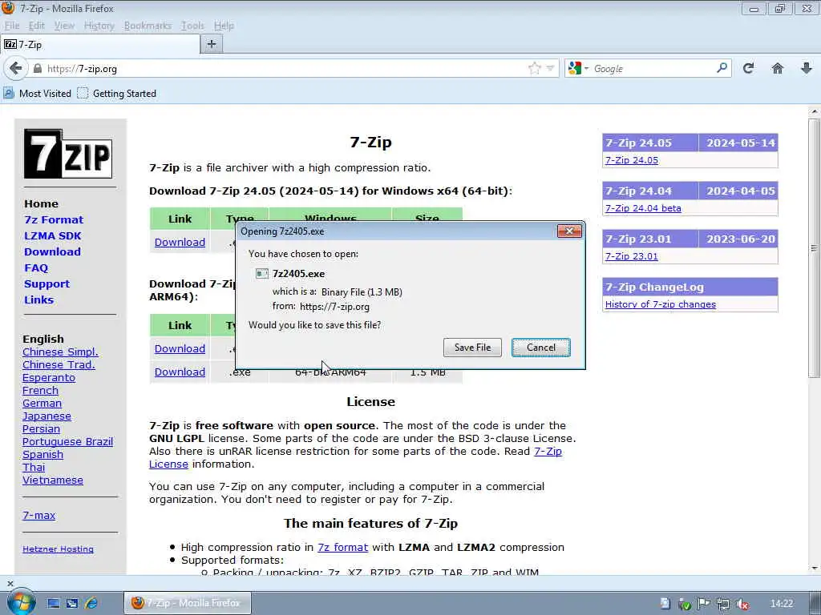The image size is (821, 615).
Task: Open the 7-Zip 23.01 news link
Action: point(632,256)
